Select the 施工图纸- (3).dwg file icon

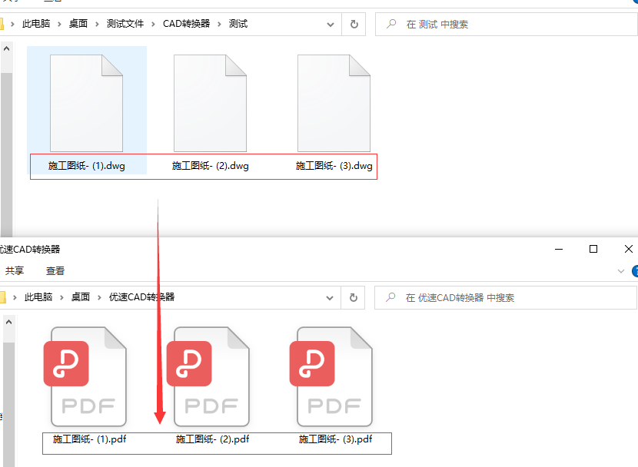coord(333,101)
